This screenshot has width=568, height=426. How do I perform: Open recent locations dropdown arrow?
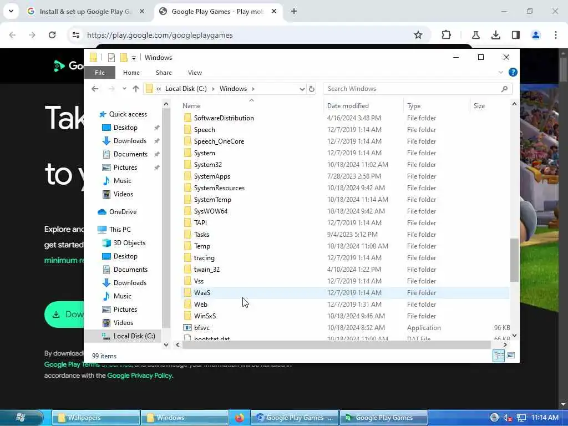tap(124, 89)
